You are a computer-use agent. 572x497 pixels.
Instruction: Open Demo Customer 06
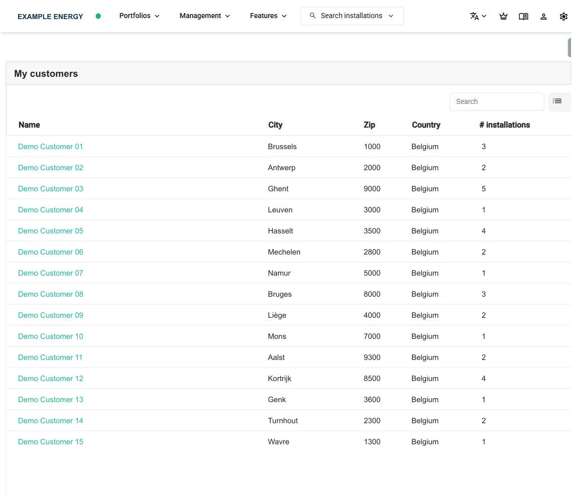[51, 252]
